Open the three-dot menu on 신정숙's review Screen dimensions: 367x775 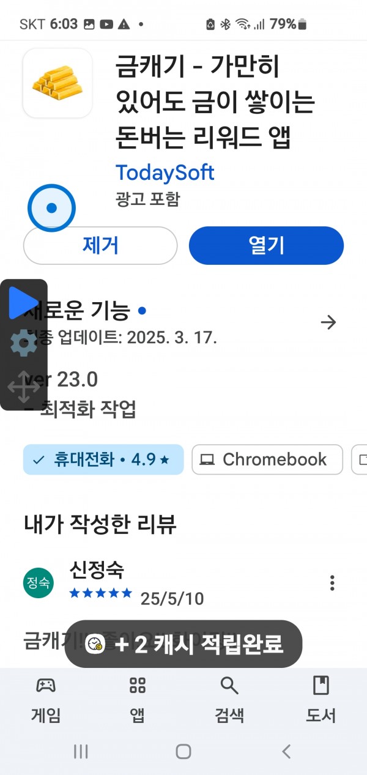tap(332, 582)
